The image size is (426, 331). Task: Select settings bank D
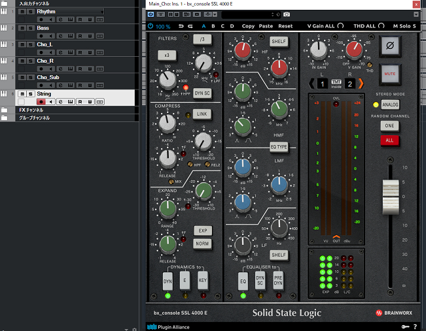[232, 26]
